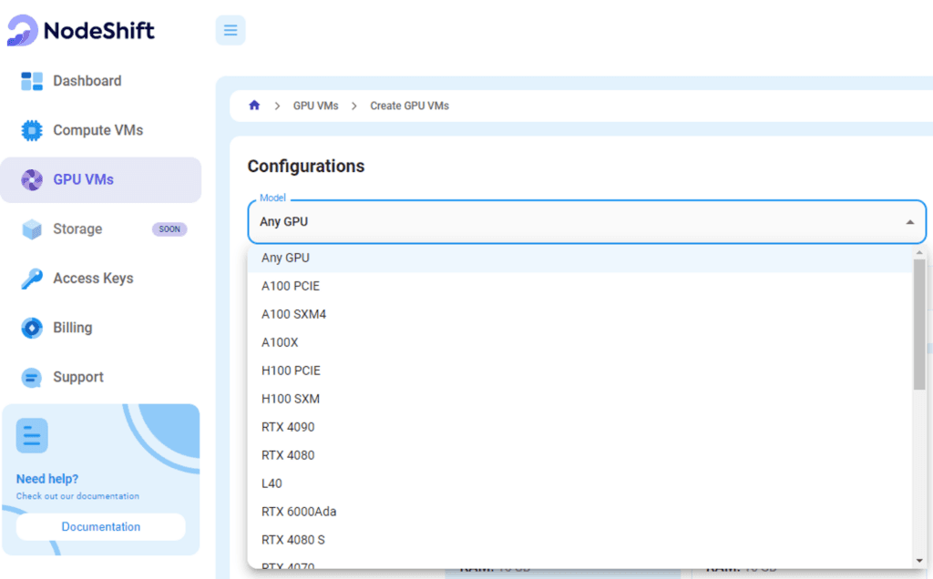Click the Billing coin icon
The image size is (933, 579).
click(x=32, y=328)
